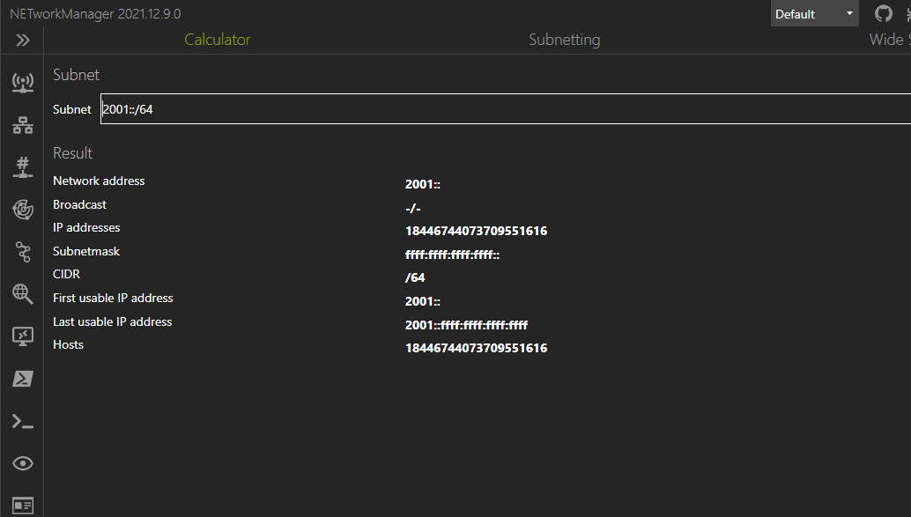Open the globe magnifier lookup sidebar icon

click(x=23, y=294)
